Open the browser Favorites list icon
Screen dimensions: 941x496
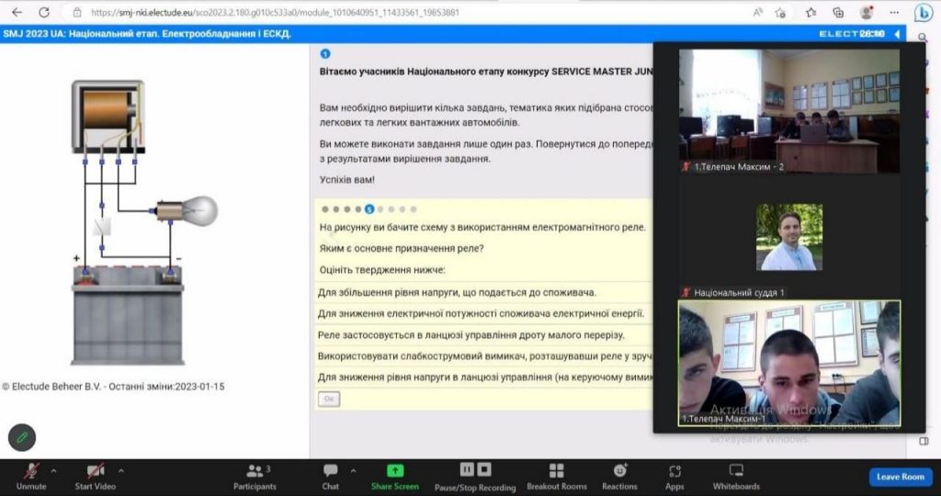[811, 12]
